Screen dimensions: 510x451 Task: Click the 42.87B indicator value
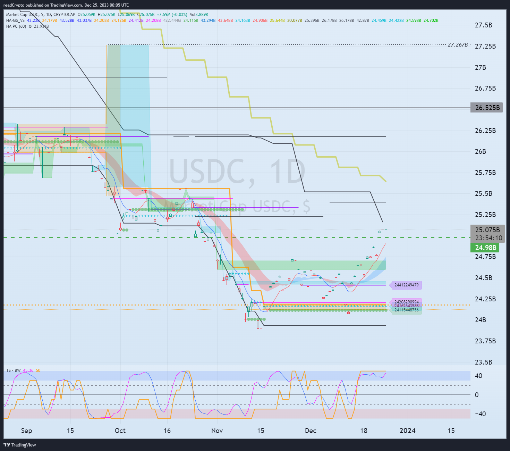click(x=363, y=20)
